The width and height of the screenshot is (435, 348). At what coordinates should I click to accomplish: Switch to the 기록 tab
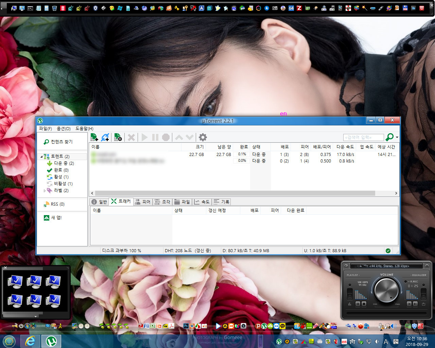tap(222, 202)
